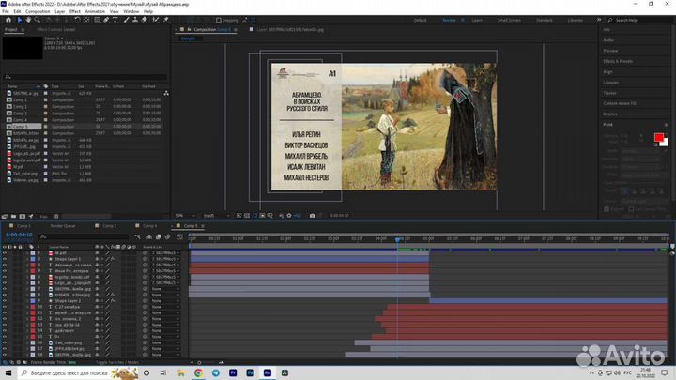The image size is (676, 380).
Task: Open Telegram from the taskbar
Action: coord(216,372)
